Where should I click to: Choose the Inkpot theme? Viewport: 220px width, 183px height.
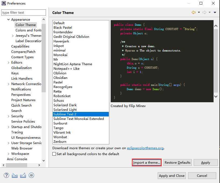click(x=81, y=46)
